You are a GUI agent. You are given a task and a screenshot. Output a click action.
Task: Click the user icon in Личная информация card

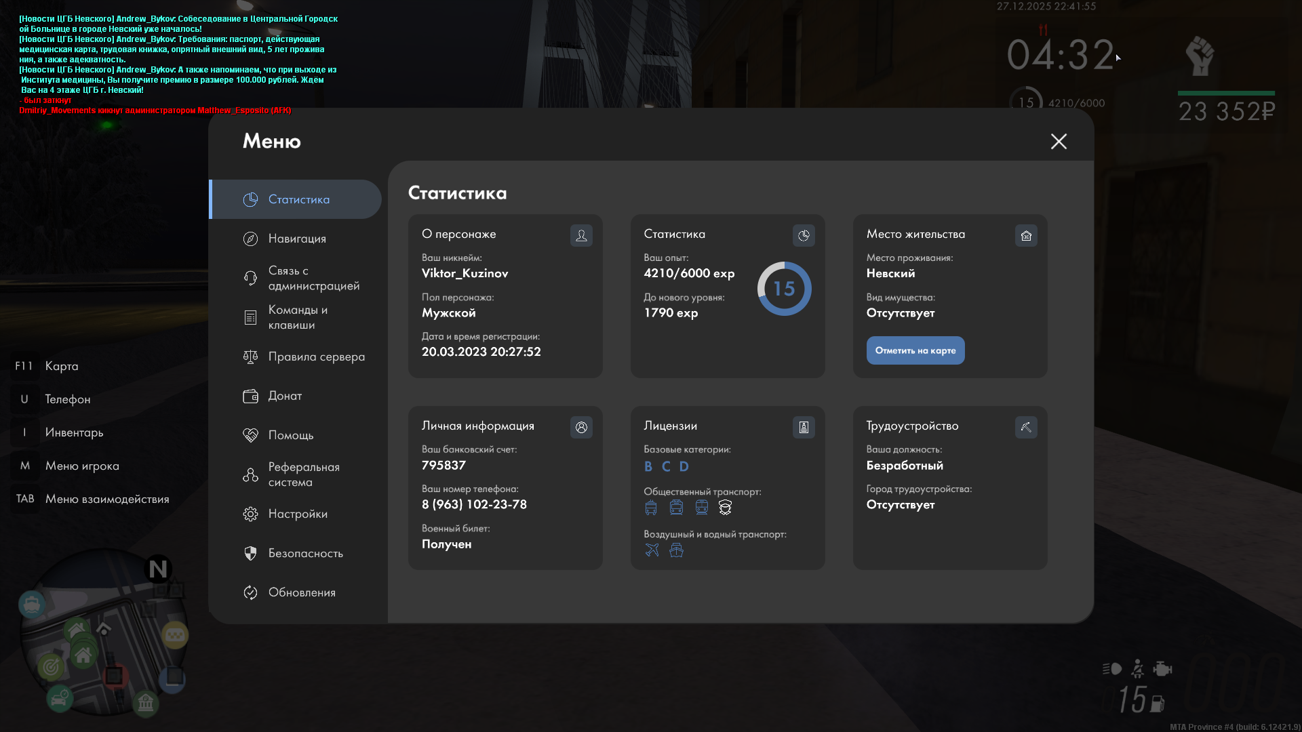pyautogui.click(x=581, y=427)
